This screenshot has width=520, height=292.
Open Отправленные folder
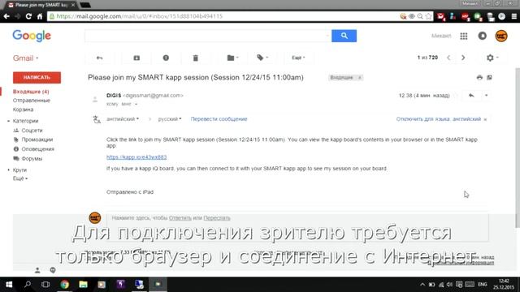32,101
